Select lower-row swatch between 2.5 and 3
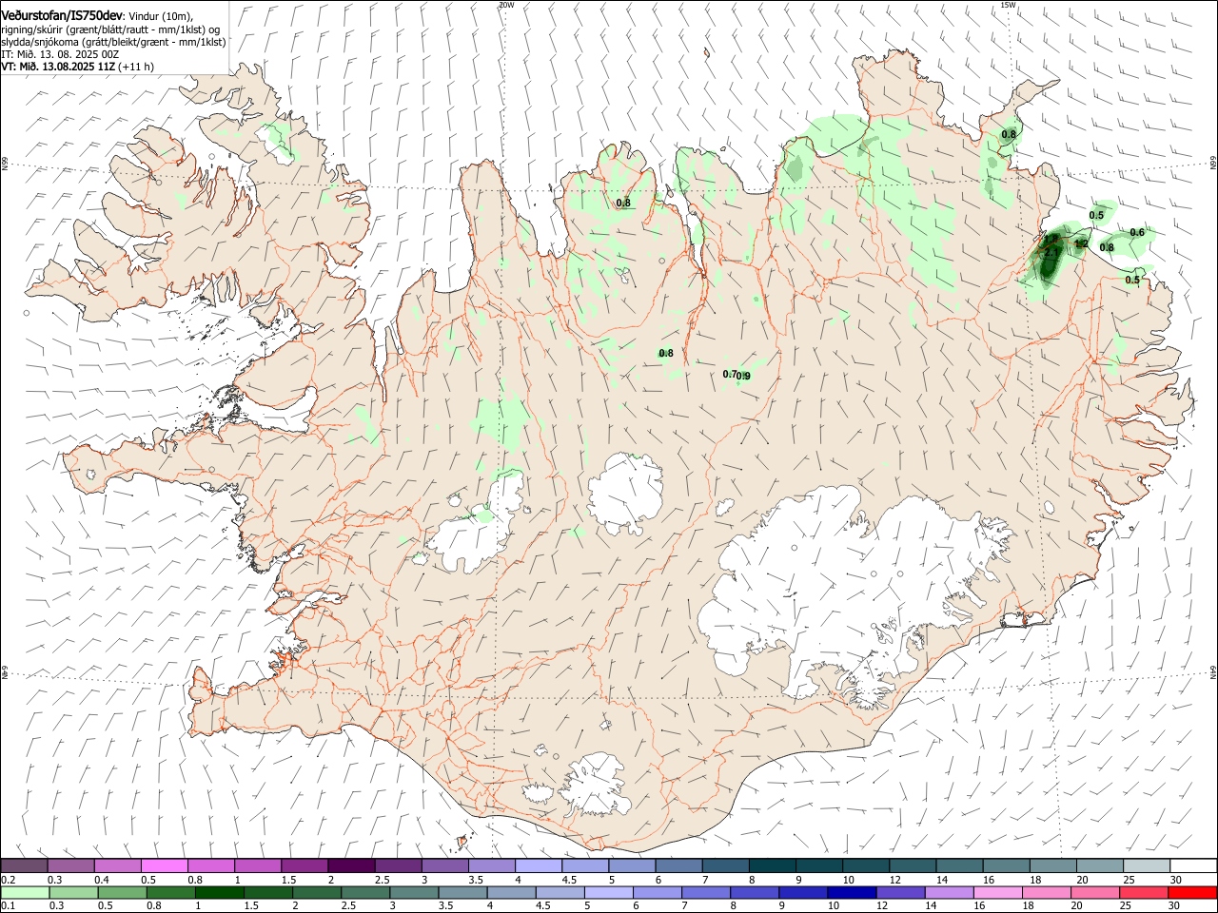Viewport: 1218px width, 913px height. tap(364, 892)
